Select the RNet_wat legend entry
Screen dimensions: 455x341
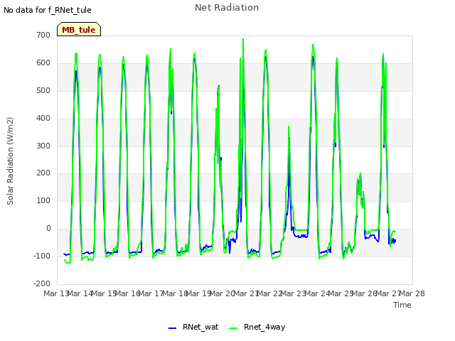[193, 327]
